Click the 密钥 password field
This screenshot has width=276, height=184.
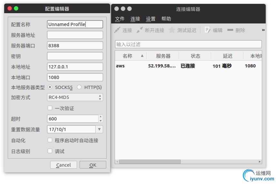(x=75, y=56)
